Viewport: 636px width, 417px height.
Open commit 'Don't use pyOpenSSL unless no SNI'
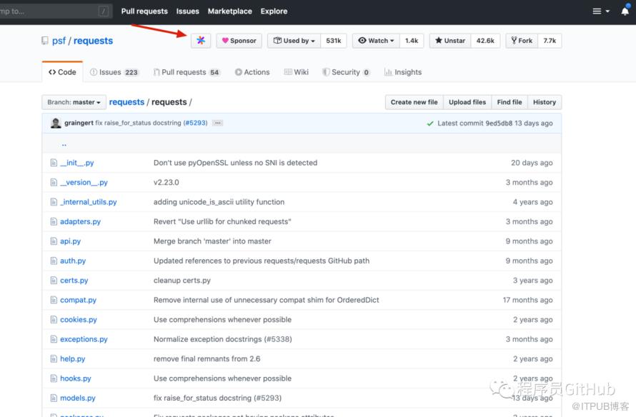235,163
